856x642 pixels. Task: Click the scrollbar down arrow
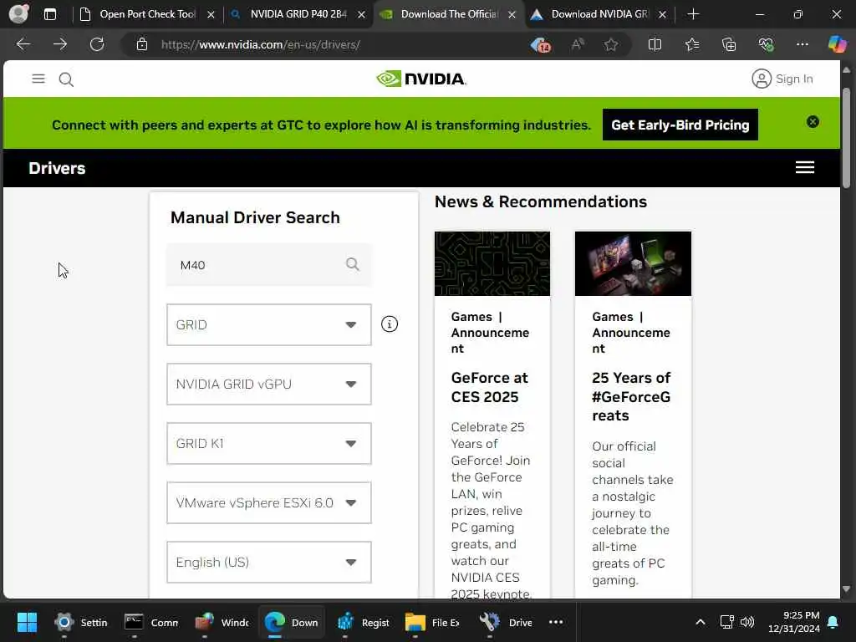(846, 589)
